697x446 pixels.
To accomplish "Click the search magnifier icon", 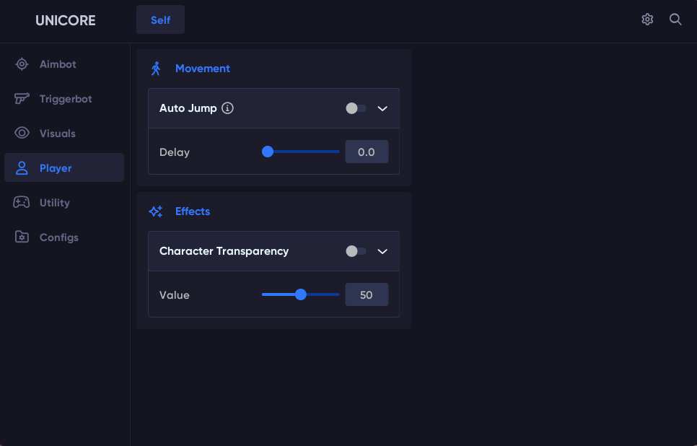I will [675, 19].
